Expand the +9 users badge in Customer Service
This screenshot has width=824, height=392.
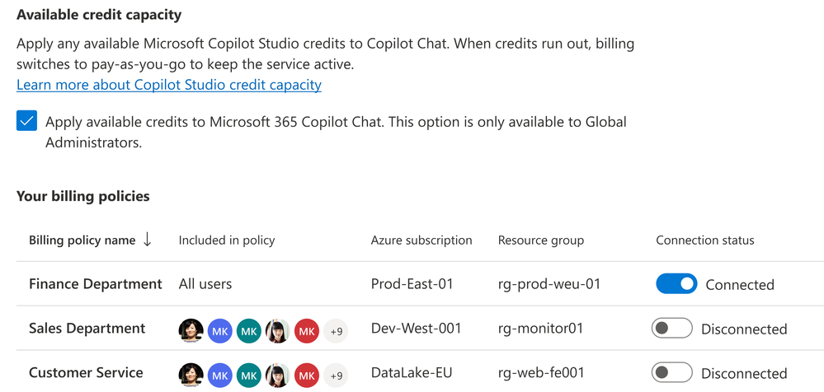tap(336, 375)
